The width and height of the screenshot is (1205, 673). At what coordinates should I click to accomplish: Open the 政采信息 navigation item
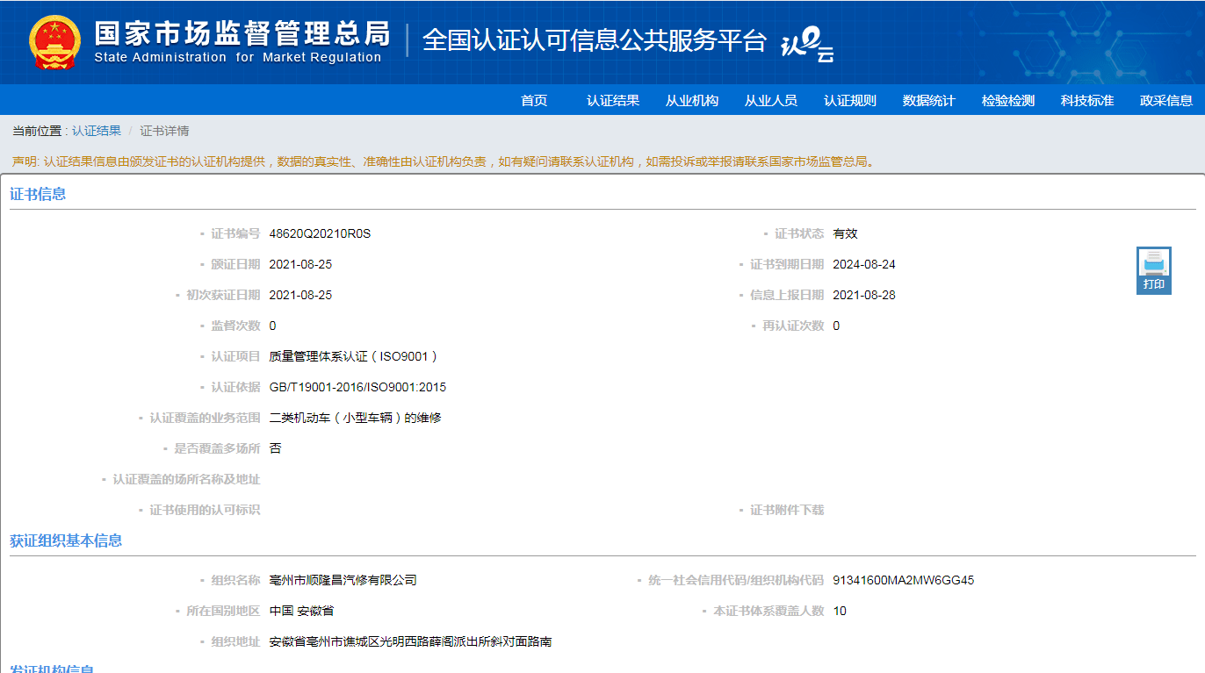click(x=1166, y=101)
